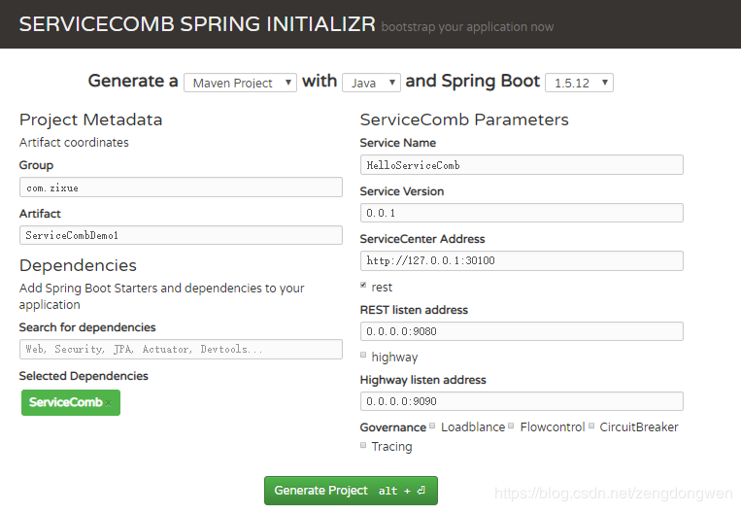Select the Service Name field

pyautogui.click(x=522, y=165)
